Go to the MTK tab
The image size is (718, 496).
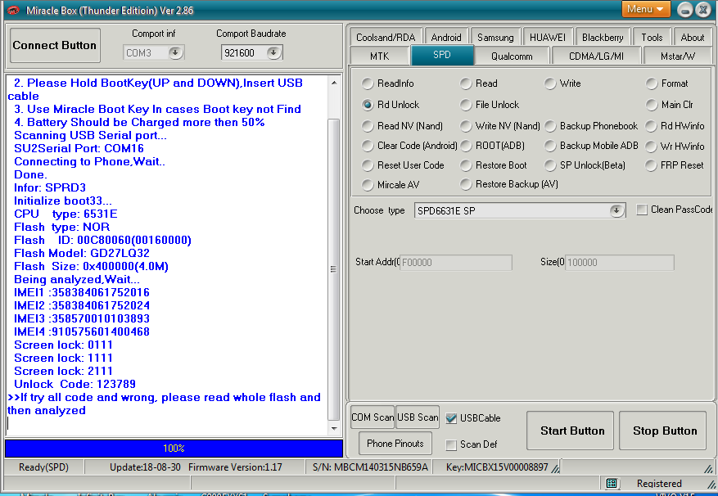pyautogui.click(x=379, y=56)
